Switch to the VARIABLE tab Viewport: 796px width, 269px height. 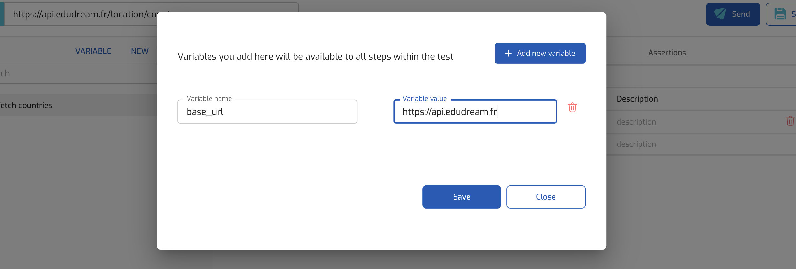[93, 51]
